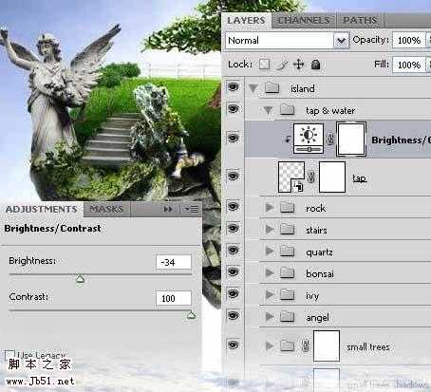Image resolution: width=431 pixels, height=392 pixels.
Task: Switch to the Adjustments tab
Action: 42,209
